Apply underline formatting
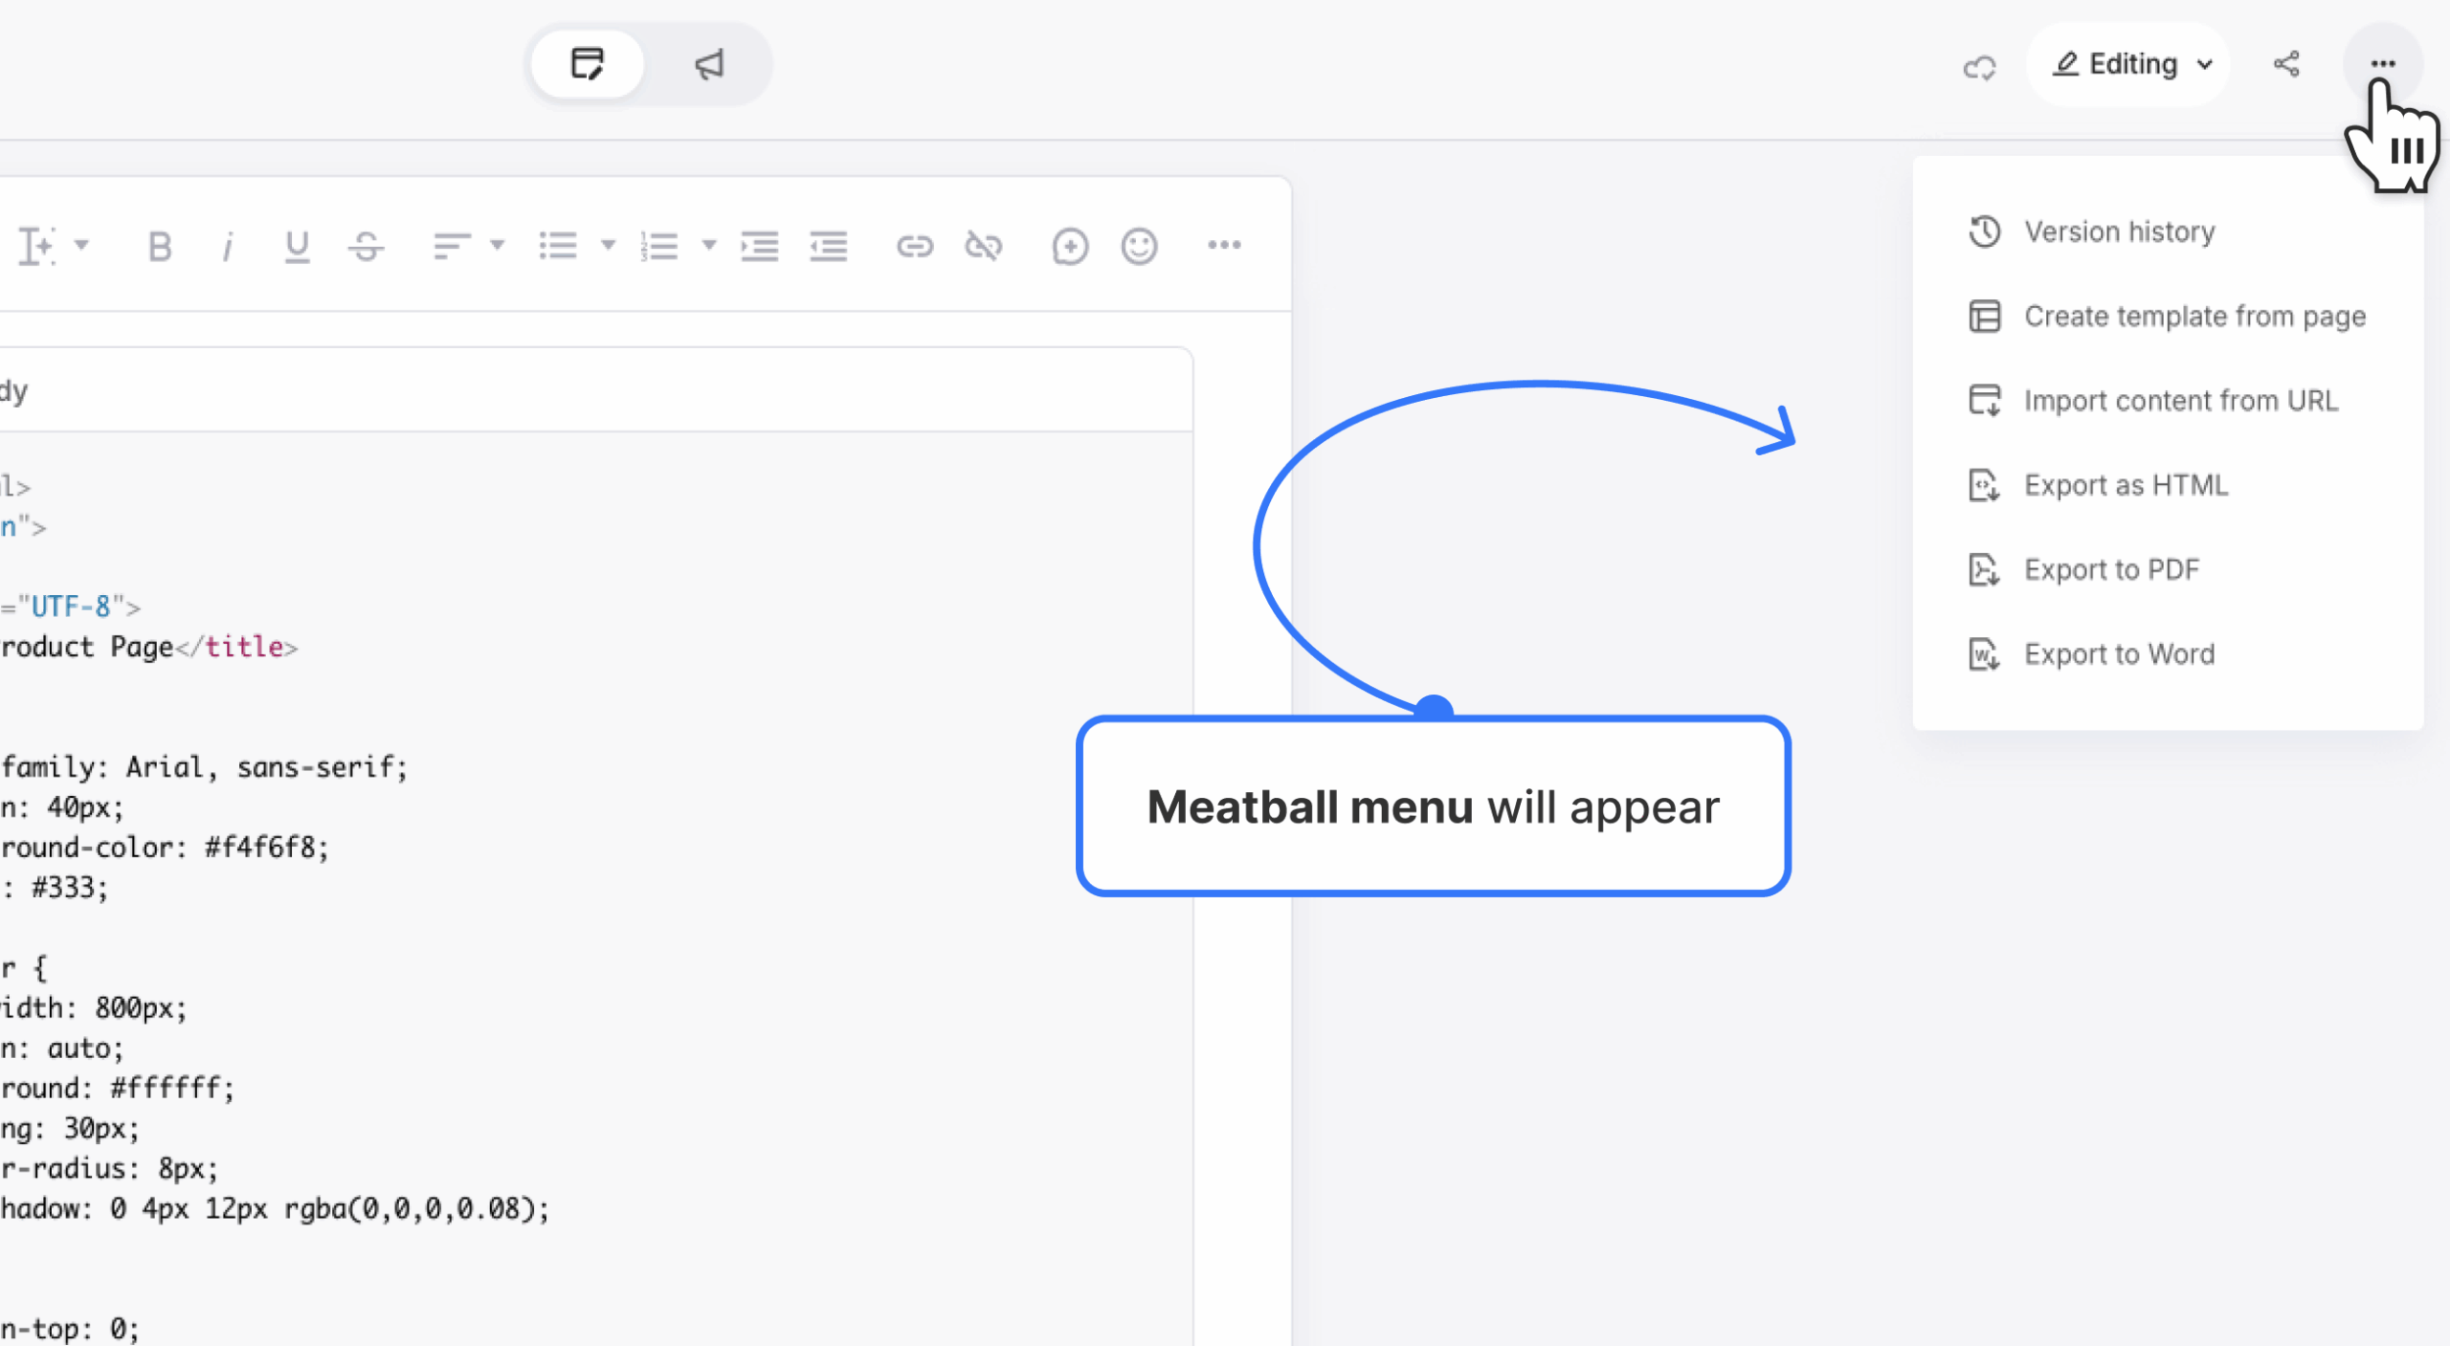The image size is (2450, 1346). coord(297,246)
